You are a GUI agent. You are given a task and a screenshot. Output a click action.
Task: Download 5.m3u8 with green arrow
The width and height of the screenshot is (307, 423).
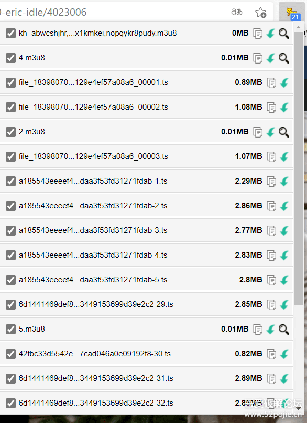point(271,330)
